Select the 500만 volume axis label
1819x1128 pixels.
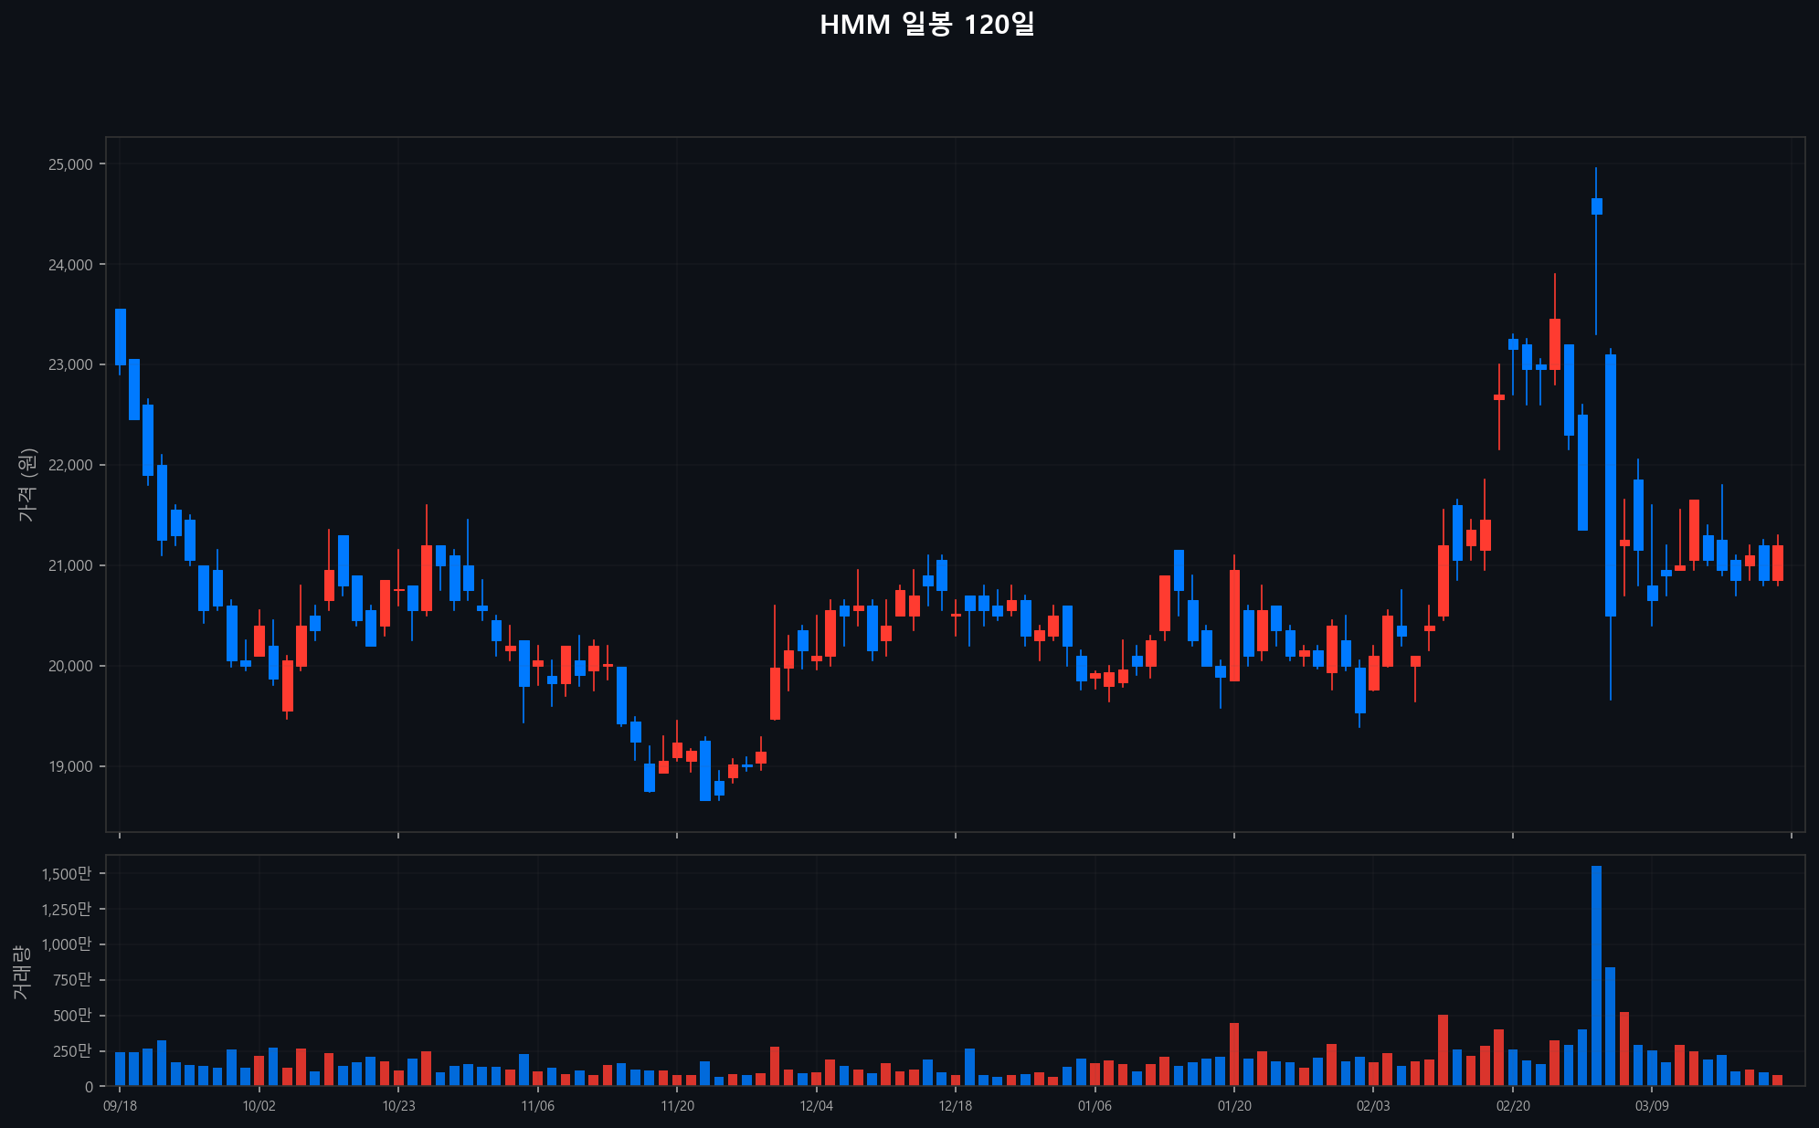pos(71,1016)
